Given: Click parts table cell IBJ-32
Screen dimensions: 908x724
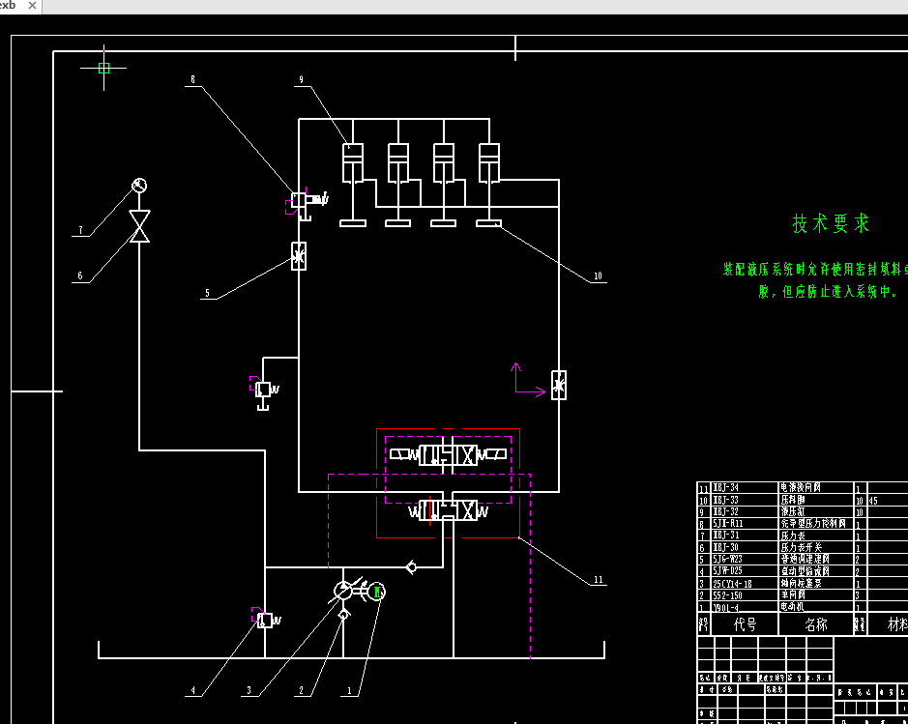Looking at the screenshot, I should (x=745, y=511).
